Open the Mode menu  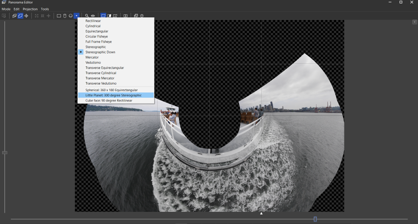[x=6, y=9]
